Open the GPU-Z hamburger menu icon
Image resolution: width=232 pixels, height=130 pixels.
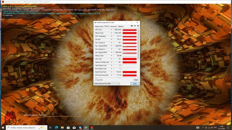pos(138,26)
